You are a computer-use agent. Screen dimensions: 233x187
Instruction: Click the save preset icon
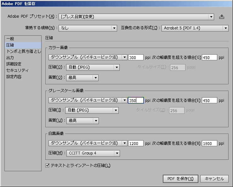click(222, 17)
